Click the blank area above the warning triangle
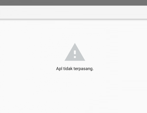The image size is (147, 113). (75, 31)
